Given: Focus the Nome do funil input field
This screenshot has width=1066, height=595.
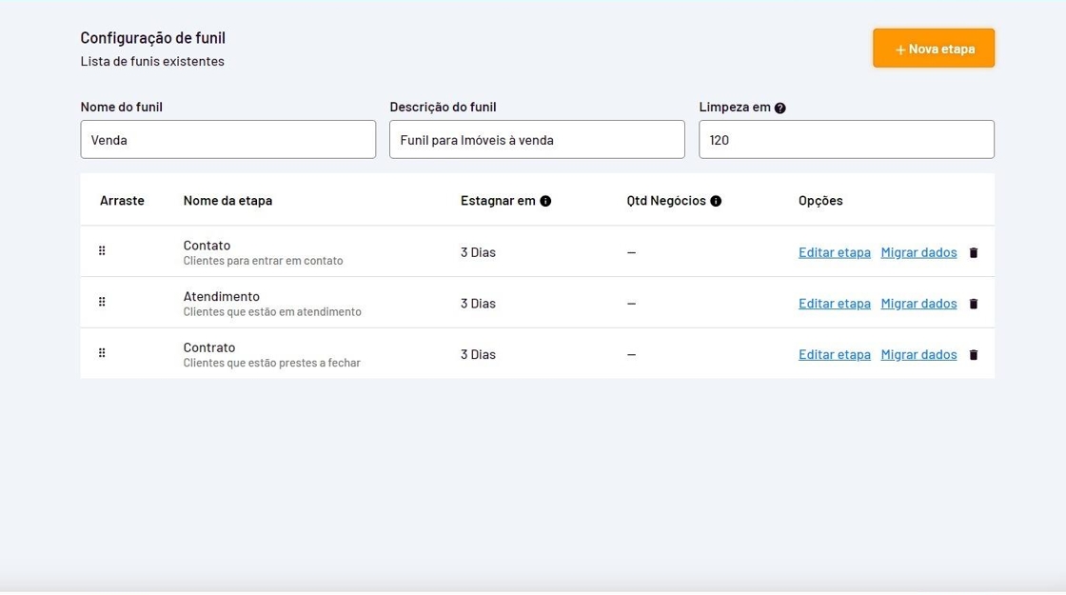Looking at the screenshot, I should coord(227,140).
